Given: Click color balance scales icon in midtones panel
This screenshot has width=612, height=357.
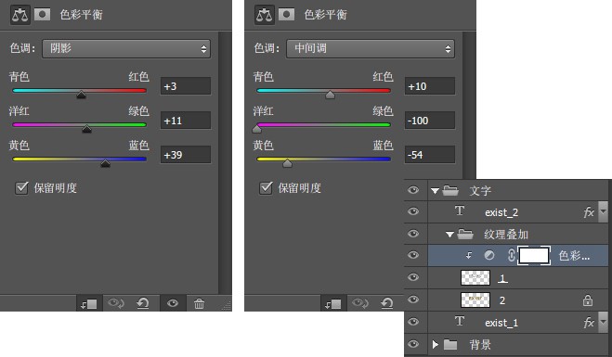Looking at the screenshot, I should 265,15.
